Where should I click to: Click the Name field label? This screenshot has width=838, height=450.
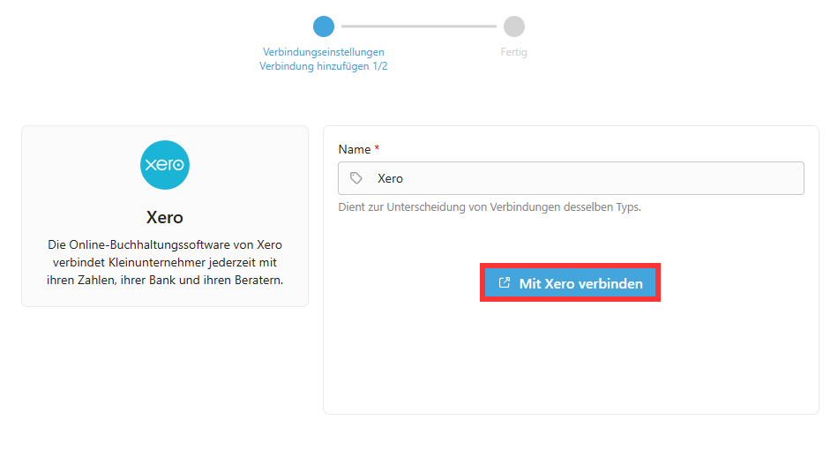[x=355, y=150]
